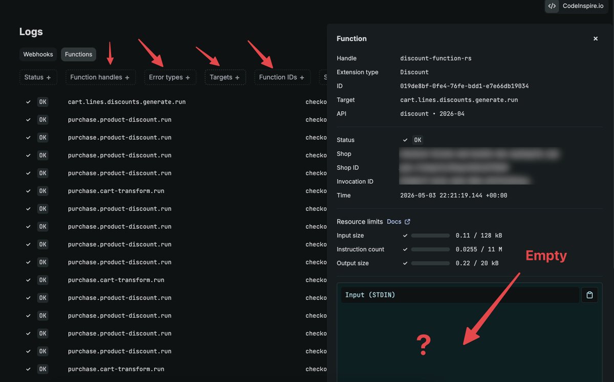The width and height of the screenshot is (614, 382).
Task: Click the plus icon beside Error types
Action: 188,78
